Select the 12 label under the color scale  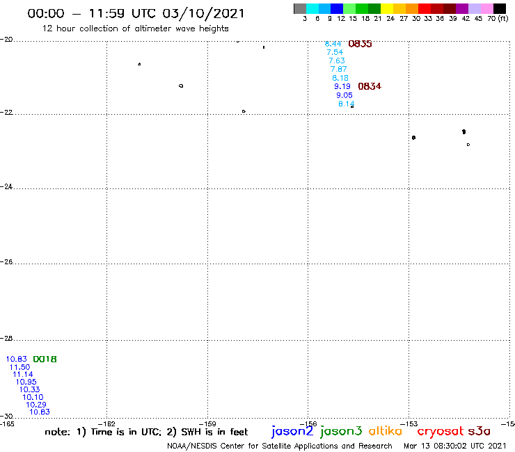coord(341,19)
